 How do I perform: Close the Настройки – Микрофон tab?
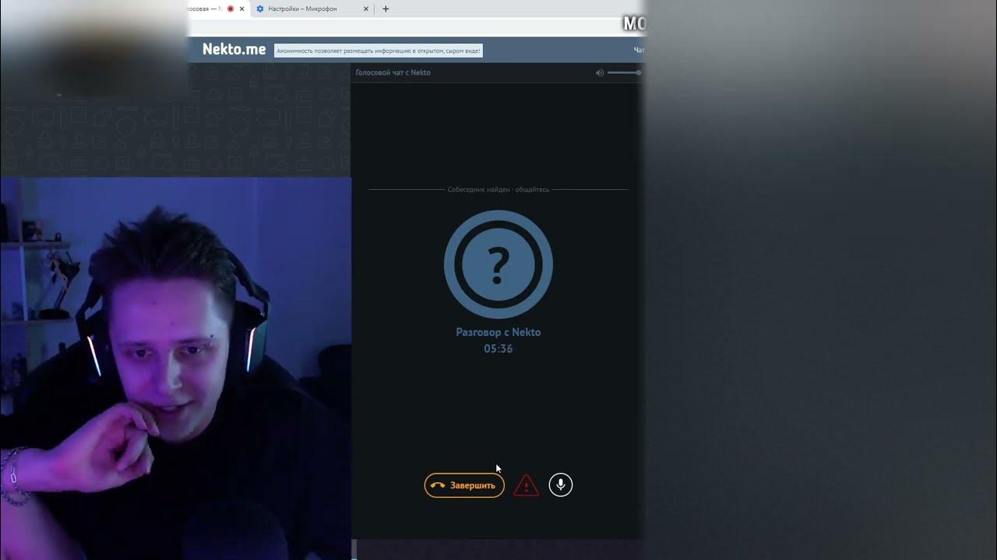[x=366, y=9]
